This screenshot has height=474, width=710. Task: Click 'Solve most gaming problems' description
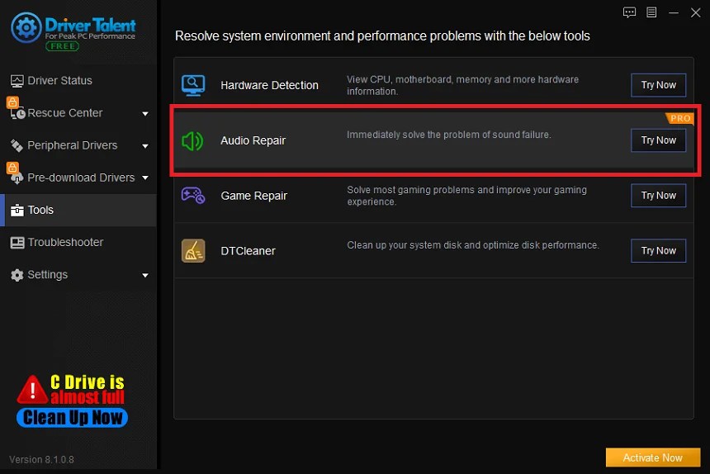pos(466,196)
